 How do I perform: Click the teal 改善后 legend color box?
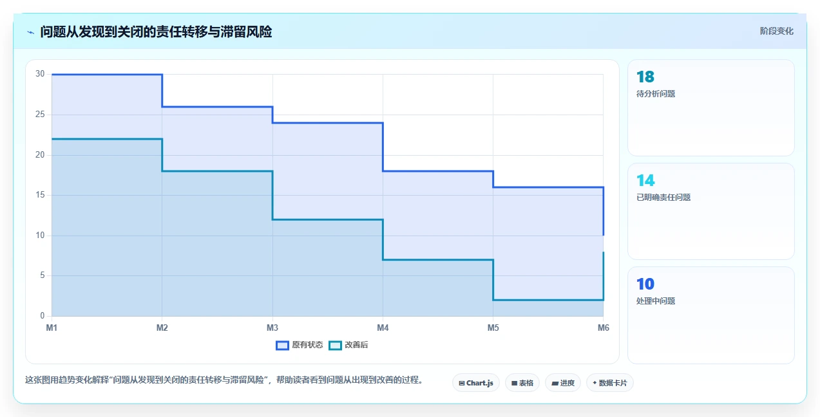coord(335,345)
